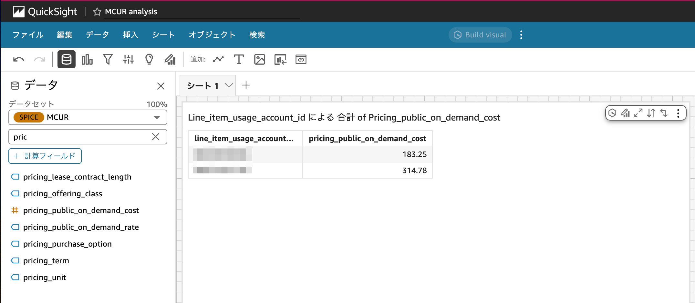Open format visual icon on the table
This screenshot has height=303, width=695.
625,113
